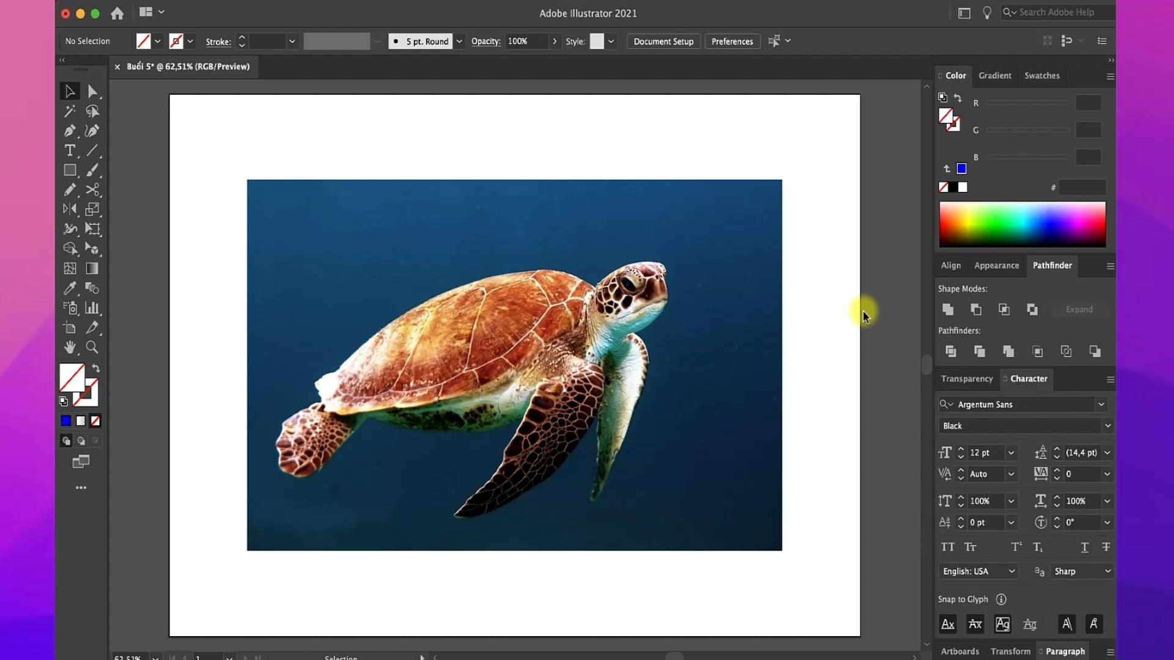Viewport: 1174px width, 660px height.
Task: Open the 5 pt. Round brush dropdown
Action: pos(459,42)
